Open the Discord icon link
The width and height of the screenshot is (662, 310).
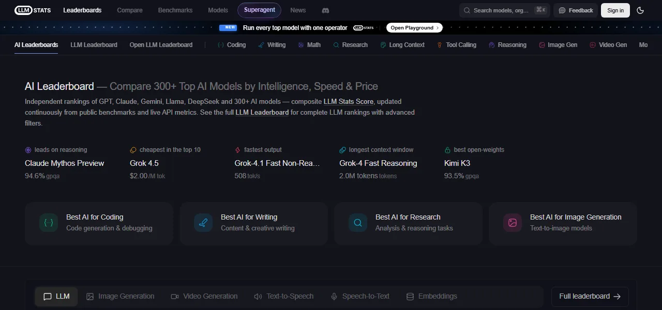(326, 10)
